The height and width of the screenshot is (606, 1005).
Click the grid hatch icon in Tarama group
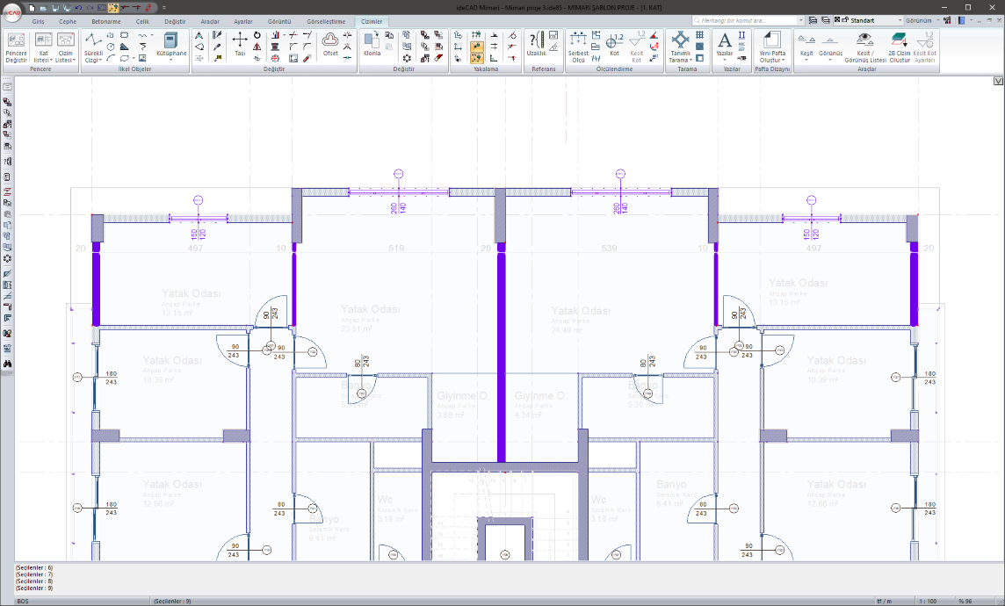click(699, 35)
